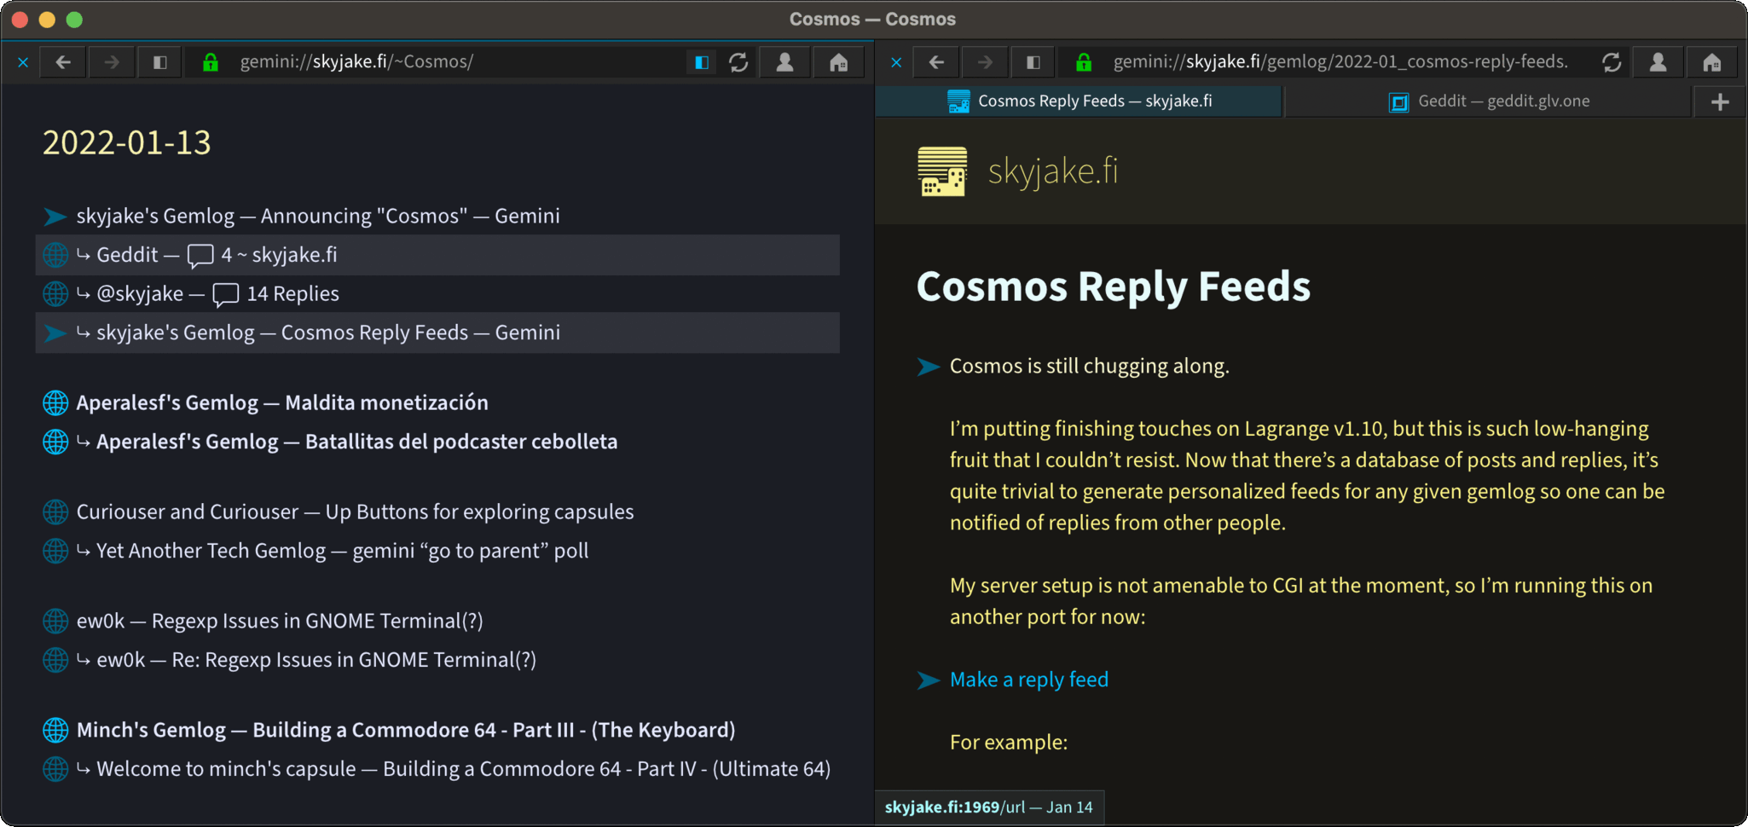Click arrow icon beside Make a reply feed
The height and width of the screenshot is (827, 1748).
(929, 680)
